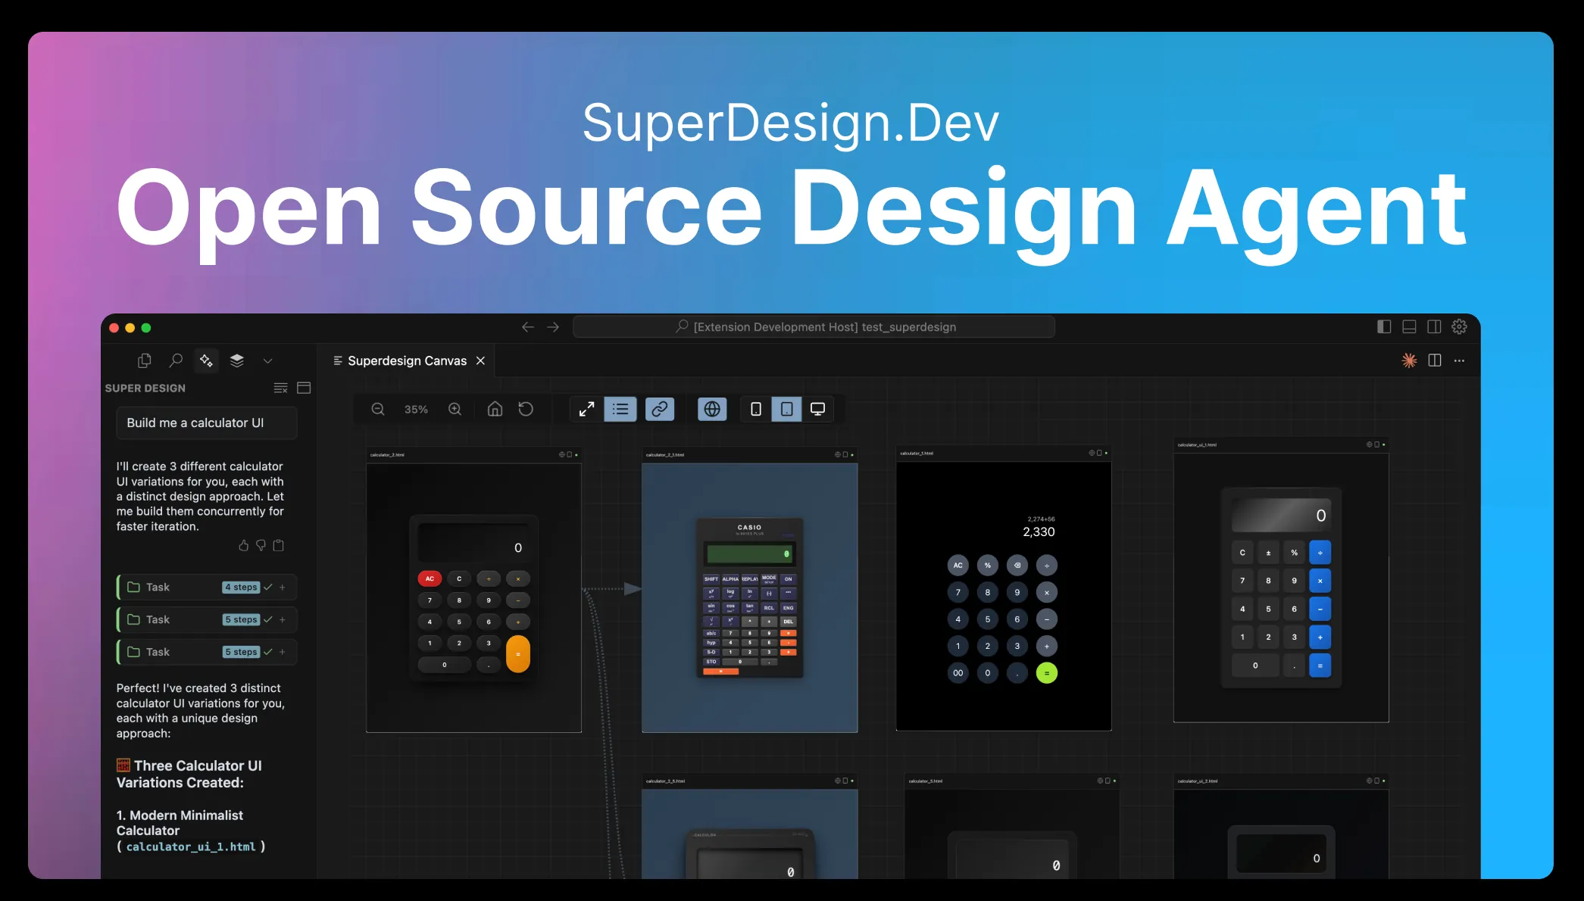Expand the second Task showing 5 steps
Viewport: 1584px width, 901px height.
pos(206,619)
